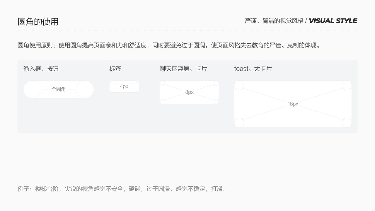Expand the 聊天区浮层、卡片 section
375x211 pixels.
184,69
